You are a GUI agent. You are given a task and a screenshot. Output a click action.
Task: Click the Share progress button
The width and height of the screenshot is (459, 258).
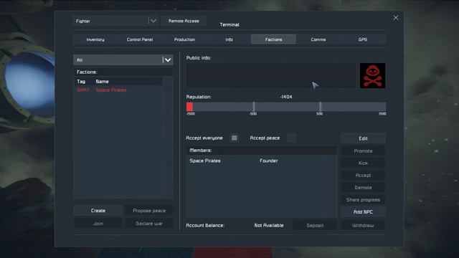[x=363, y=200]
